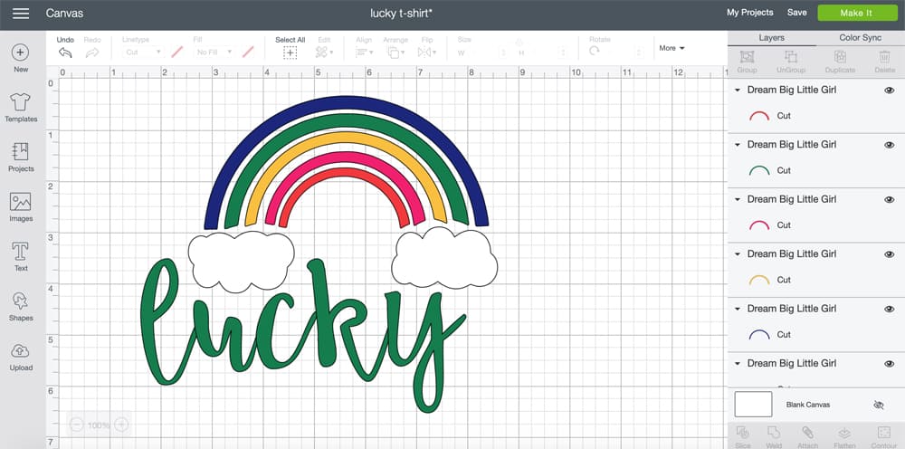This screenshot has width=905, height=449.
Task: Open the Linetype Cut dropdown
Action: click(143, 52)
